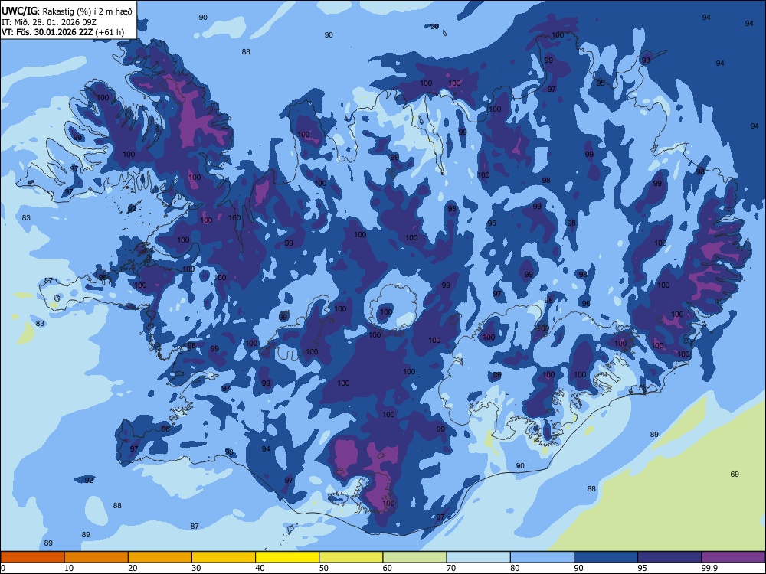This screenshot has width=766, height=574.
Task: Click the legend scale label "30"
Action: tap(196, 568)
